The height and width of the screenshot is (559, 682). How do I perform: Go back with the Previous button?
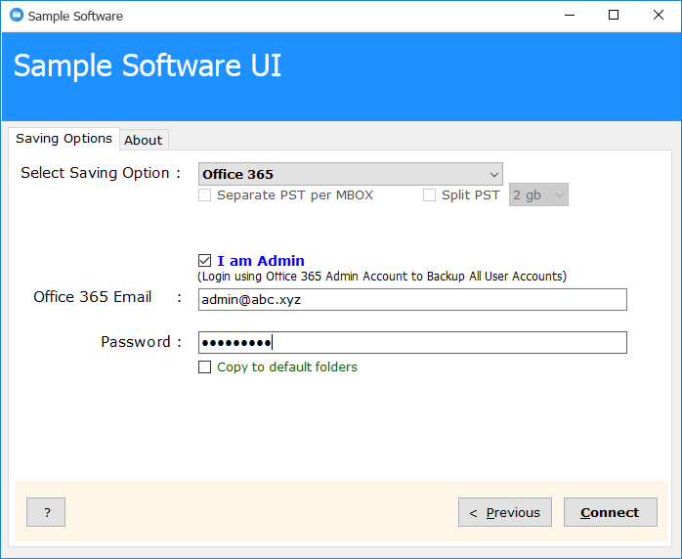tap(505, 512)
